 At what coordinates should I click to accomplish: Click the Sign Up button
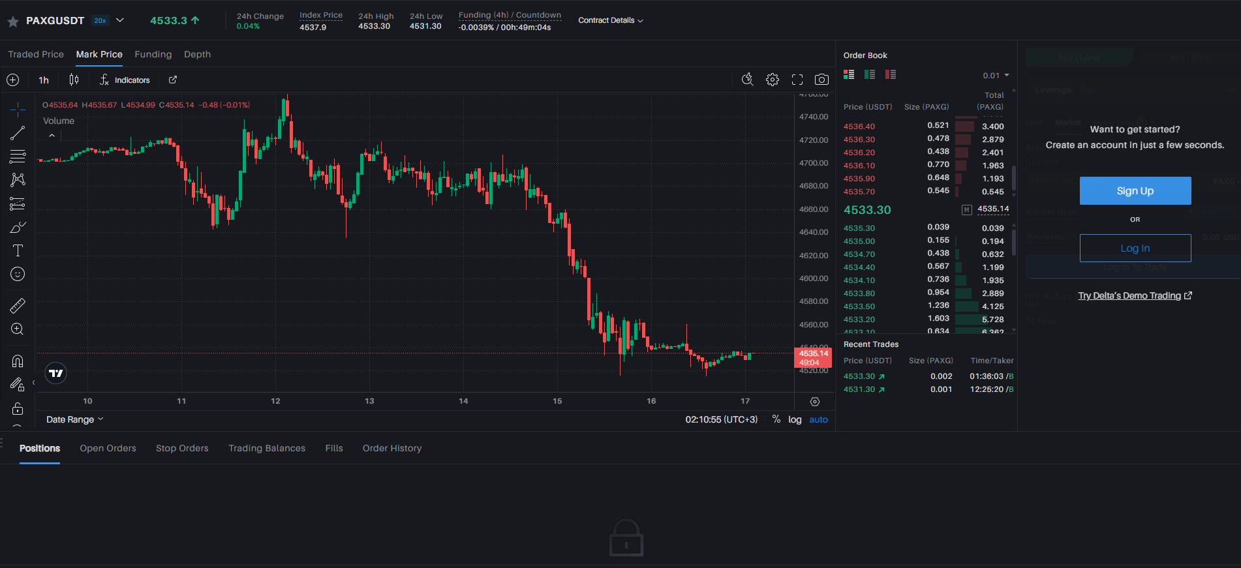(x=1135, y=190)
